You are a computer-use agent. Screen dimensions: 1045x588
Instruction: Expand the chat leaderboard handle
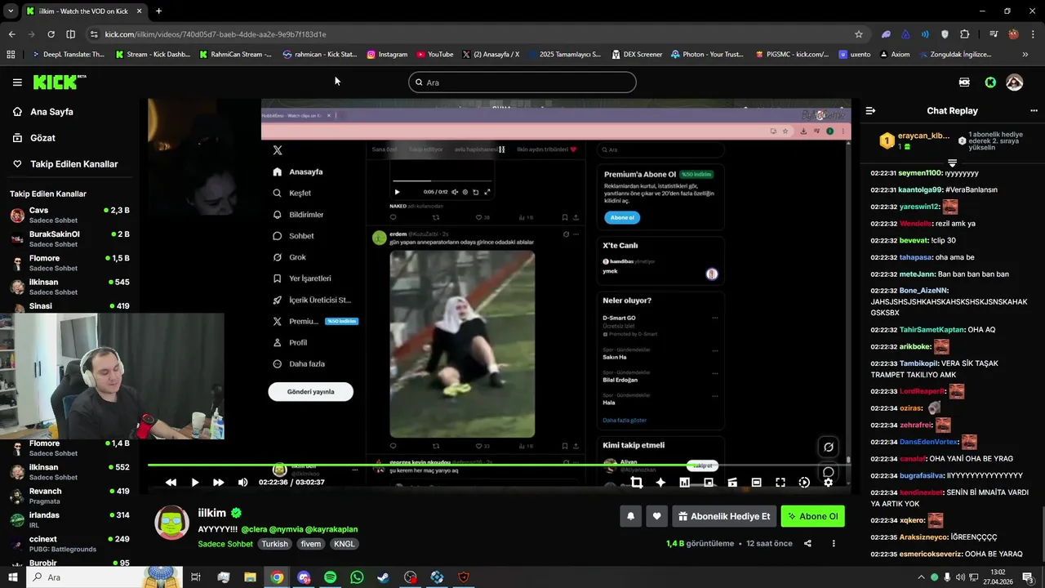[x=952, y=163]
